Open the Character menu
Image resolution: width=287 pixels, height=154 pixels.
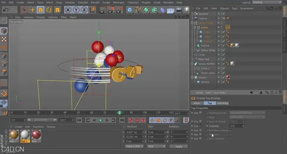coord(133,3)
